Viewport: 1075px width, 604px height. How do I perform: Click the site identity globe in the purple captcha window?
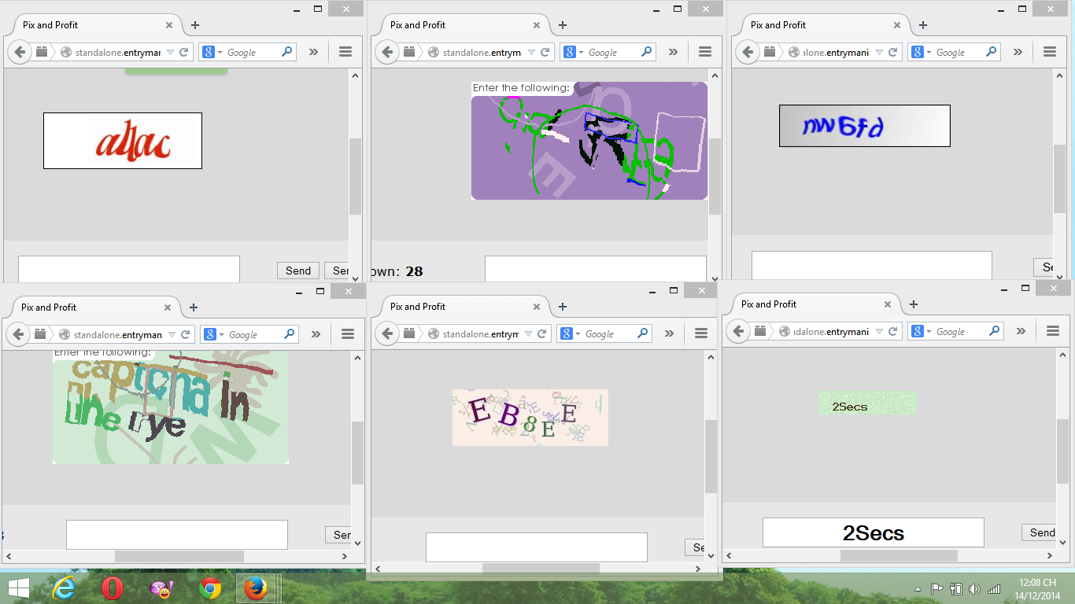click(x=433, y=53)
